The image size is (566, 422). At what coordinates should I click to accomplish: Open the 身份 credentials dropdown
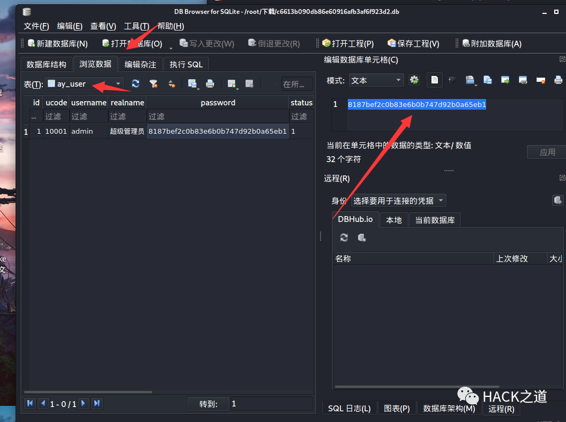click(399, 201)
